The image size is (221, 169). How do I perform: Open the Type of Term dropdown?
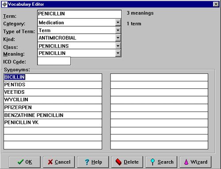coord(118,31)
